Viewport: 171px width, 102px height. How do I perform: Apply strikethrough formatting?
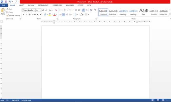(34, 14)
